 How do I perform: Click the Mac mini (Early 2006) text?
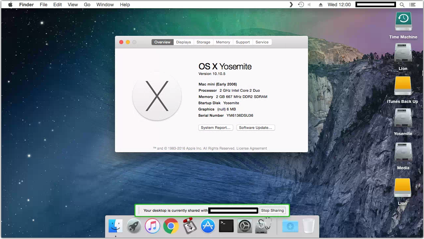tap(218, 84)
